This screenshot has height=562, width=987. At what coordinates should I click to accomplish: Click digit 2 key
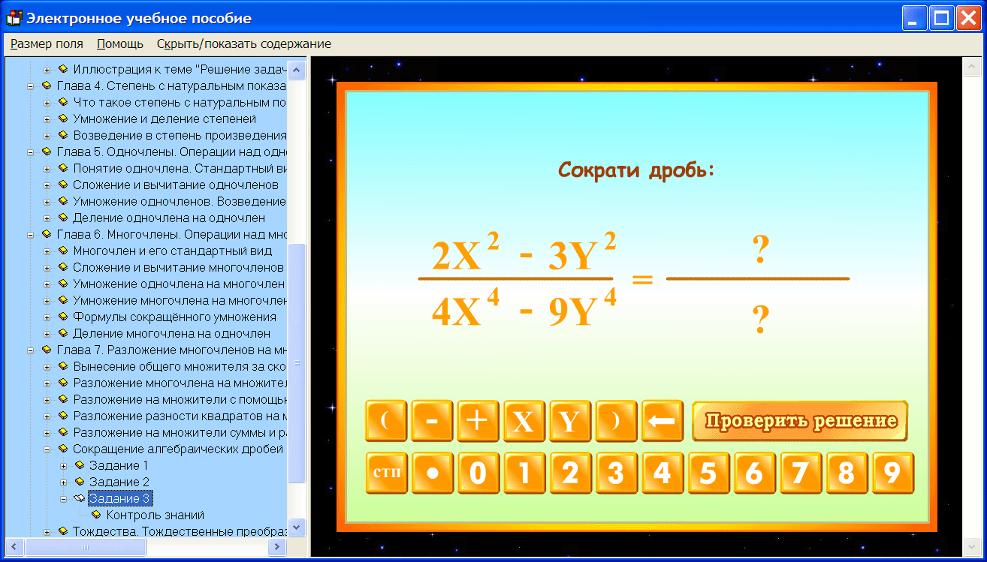[569, 473]
